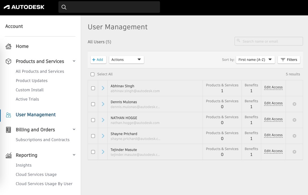Click the Add user button
Viewport: 308px width, 195px height.
(98, 60)
